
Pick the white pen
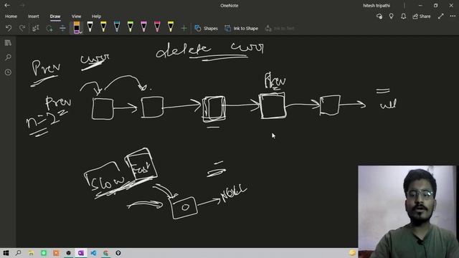[x=90, y=27]
